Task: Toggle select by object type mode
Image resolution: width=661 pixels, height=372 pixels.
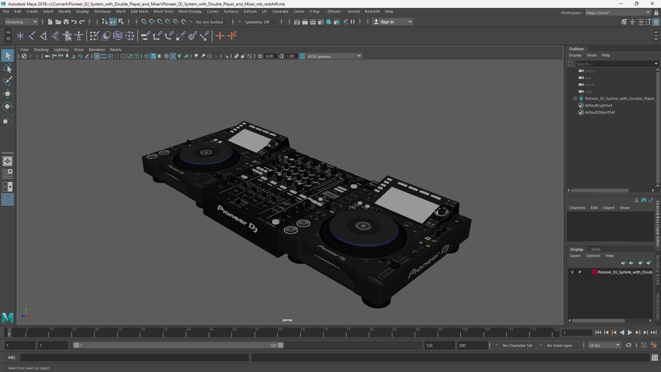Action: click(113, 22)
